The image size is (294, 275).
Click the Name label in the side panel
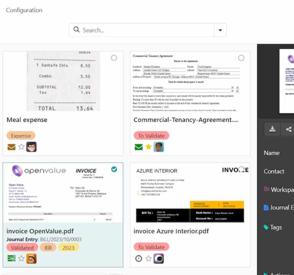pos(271,153)
